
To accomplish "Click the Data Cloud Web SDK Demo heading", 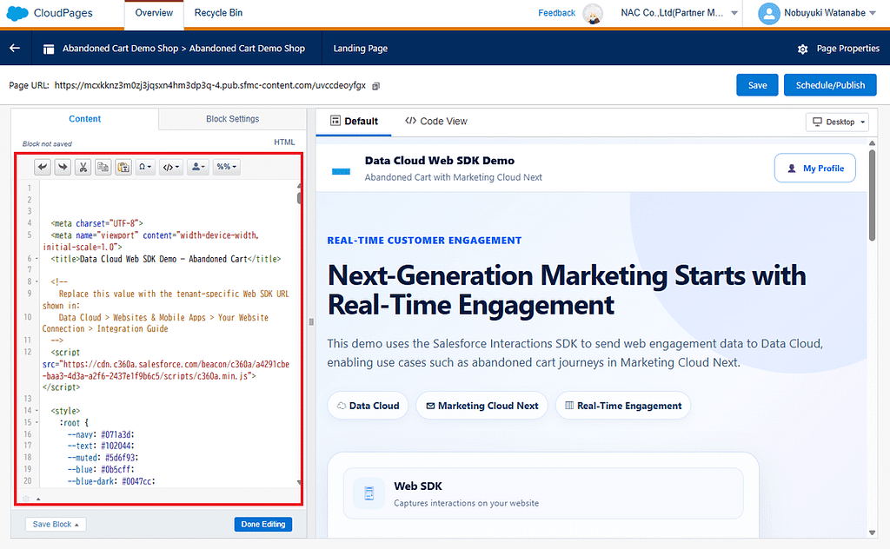I will [x=439, y=161].
